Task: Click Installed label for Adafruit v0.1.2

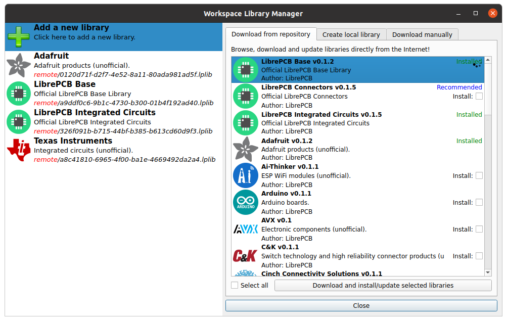Action: (x=469, y=141)
